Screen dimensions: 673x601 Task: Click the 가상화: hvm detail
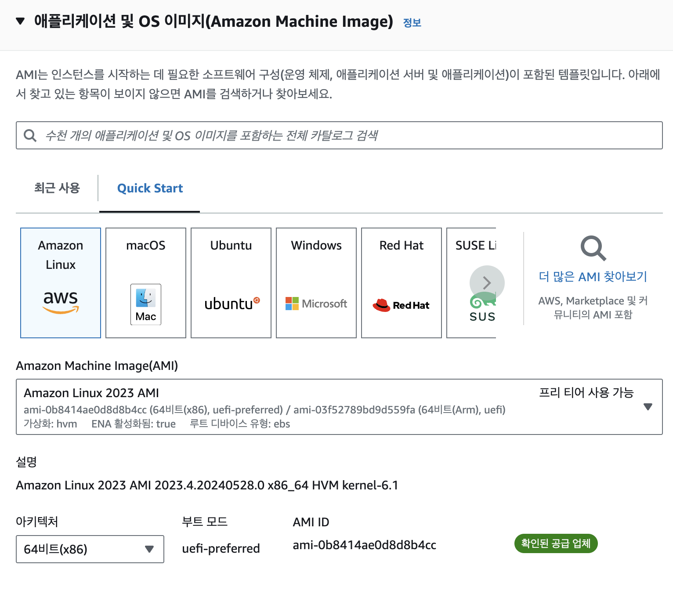tap(50, 424)
